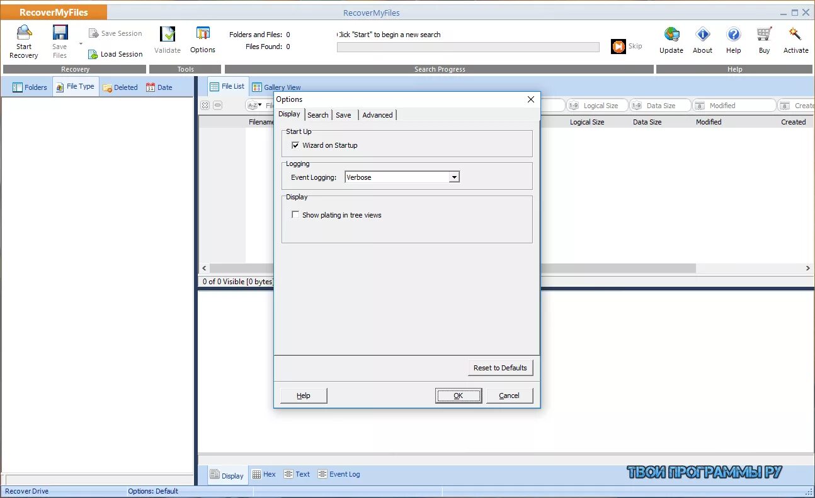Open the Save tab in Options

click(344, 115)
